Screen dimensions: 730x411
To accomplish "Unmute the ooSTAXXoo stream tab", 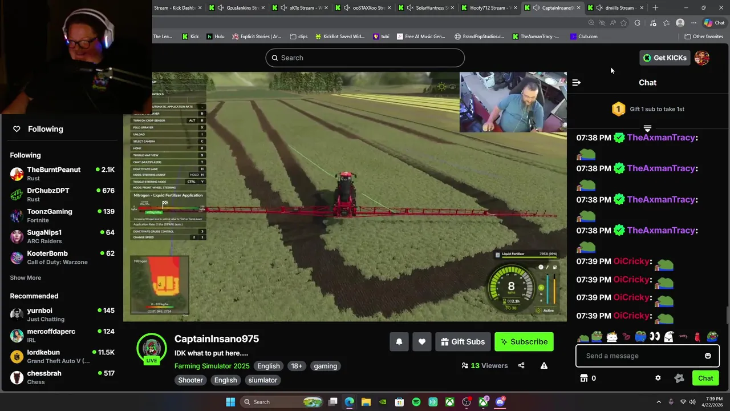I will coord(347,8).
